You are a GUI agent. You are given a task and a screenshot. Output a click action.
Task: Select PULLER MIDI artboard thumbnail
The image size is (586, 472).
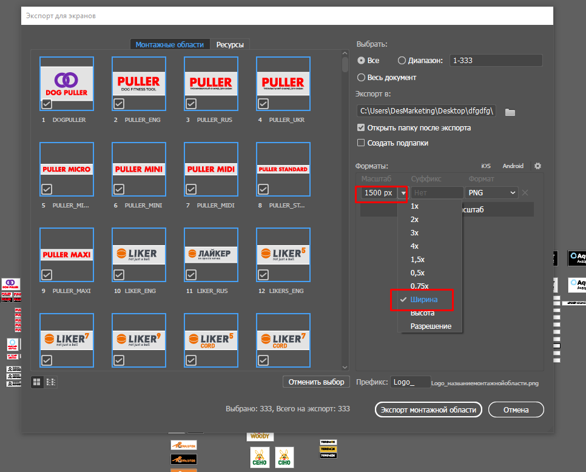(210, 169)
